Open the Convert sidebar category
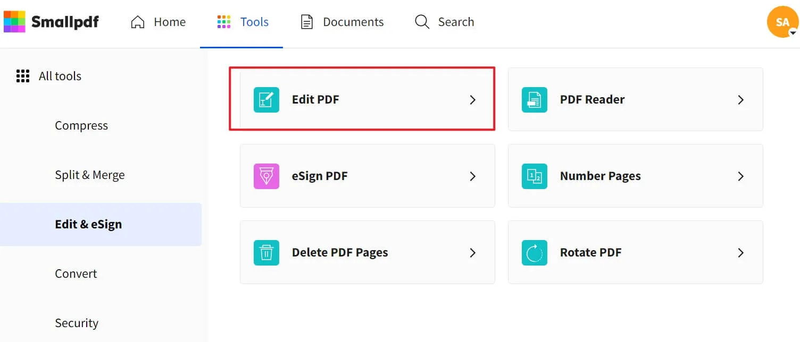Image resolution: width=800 pixels, height=342 pixels. tap(76, 273)
